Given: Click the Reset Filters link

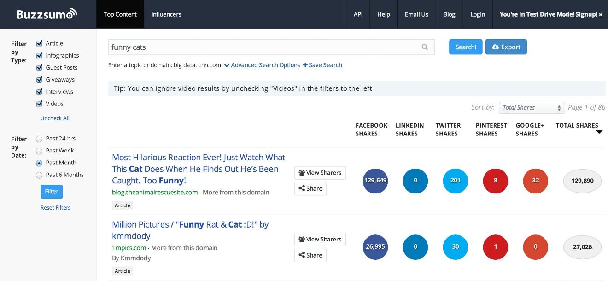Looking at the screenshot, I should point(55,208).
